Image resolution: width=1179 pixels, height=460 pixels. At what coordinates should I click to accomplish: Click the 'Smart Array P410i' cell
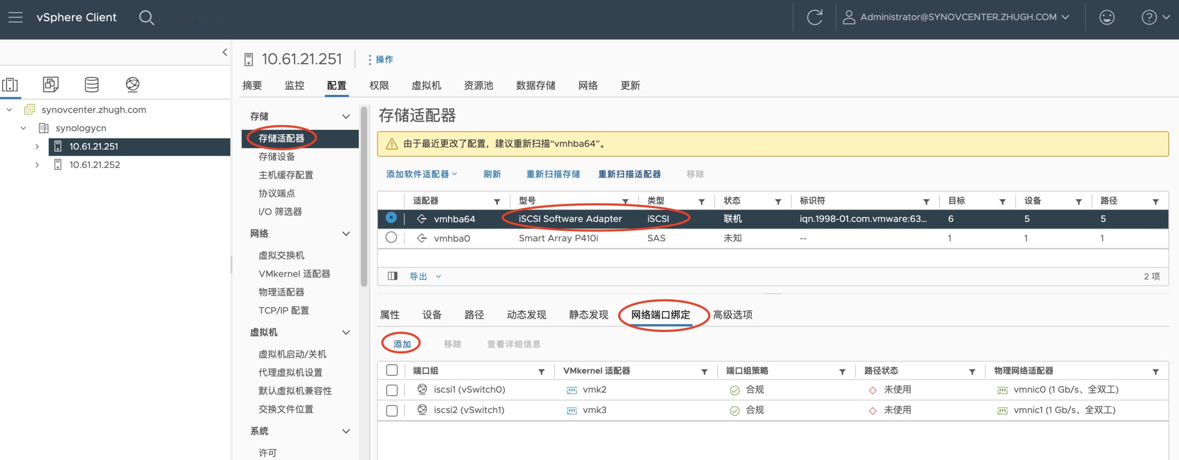558,238
